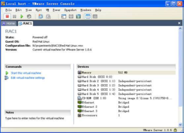The image size is (184, 133).
Task: Click the Hard Disk 4 drive icon
Action: (80, 90)
